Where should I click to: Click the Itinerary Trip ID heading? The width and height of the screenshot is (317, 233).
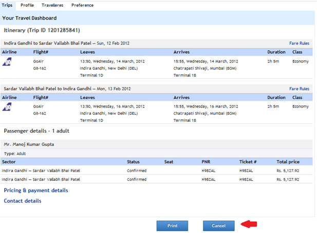[41, 31]
